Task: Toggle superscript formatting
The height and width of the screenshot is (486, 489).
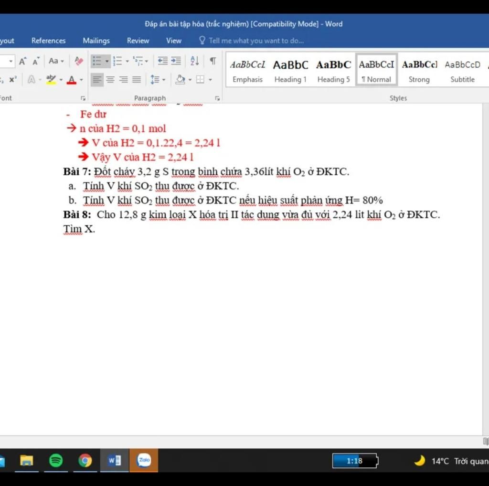Action: tap(13, 80)
